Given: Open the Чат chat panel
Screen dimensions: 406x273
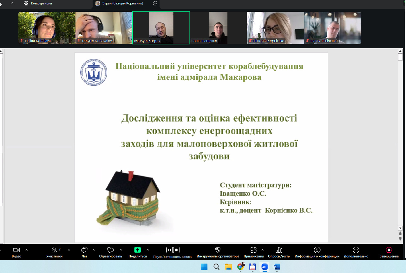Looking at the screenshot, I should click(84, 250).
